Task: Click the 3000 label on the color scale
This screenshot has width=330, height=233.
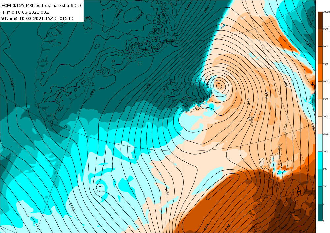Action: click(x=326, y=81)
